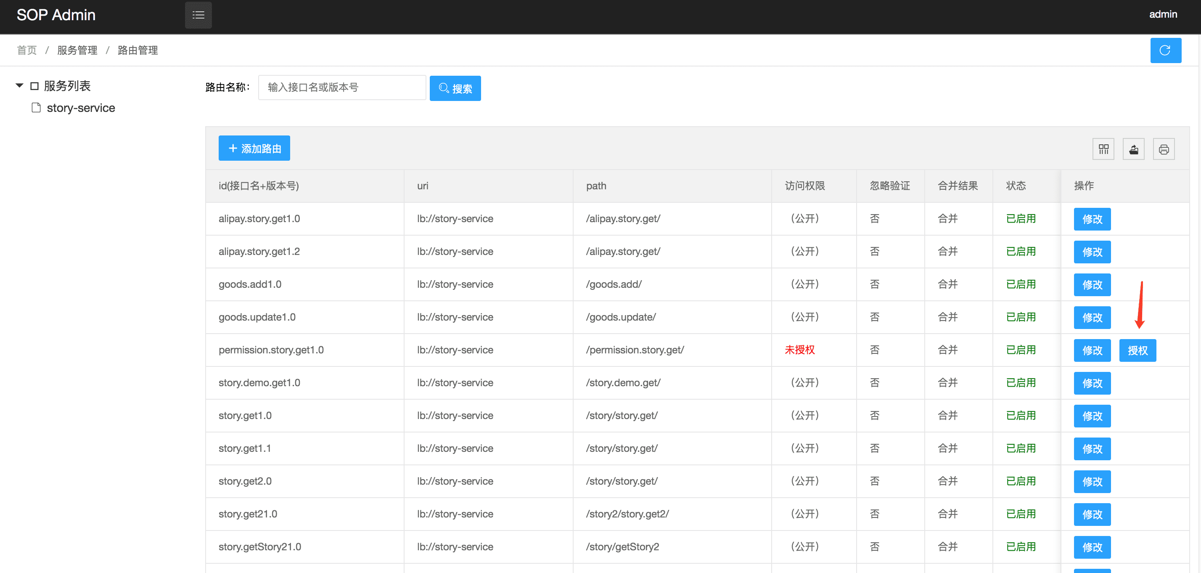Click 修改 for alipay.story.get1.0 row
1201x573 pixels.
[x=1092, y=219]
